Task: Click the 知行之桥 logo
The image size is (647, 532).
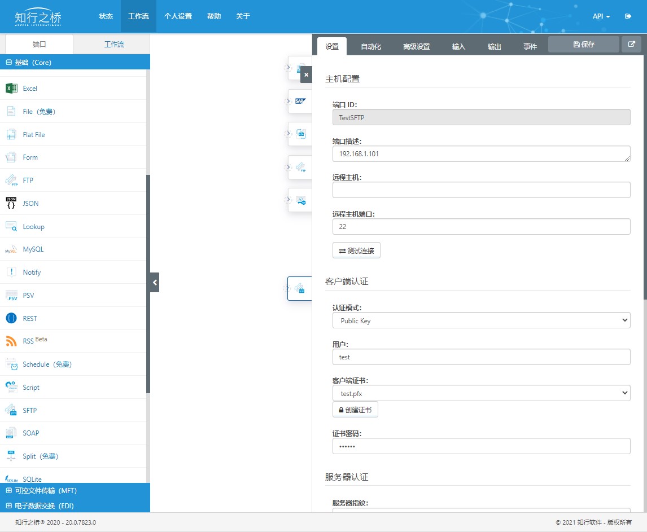Action: click(x=38, y=17)
